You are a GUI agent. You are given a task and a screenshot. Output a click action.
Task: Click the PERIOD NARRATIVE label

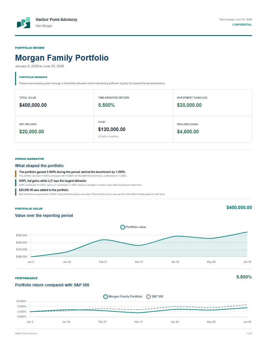(x=29, y=159)
